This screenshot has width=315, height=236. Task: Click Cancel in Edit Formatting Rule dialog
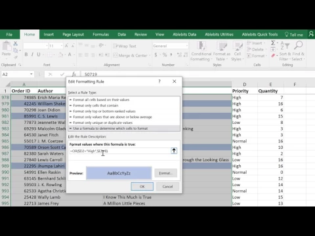click(x=167, y=186)
